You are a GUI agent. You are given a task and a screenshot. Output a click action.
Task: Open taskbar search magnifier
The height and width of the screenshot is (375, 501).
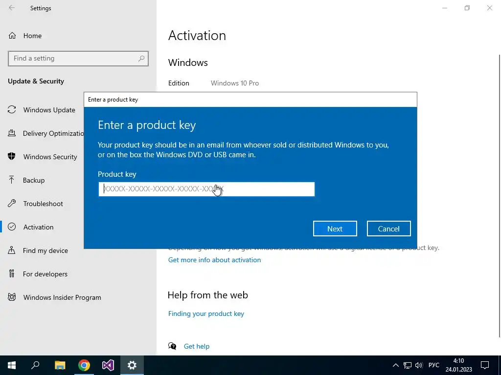point(35,365)
